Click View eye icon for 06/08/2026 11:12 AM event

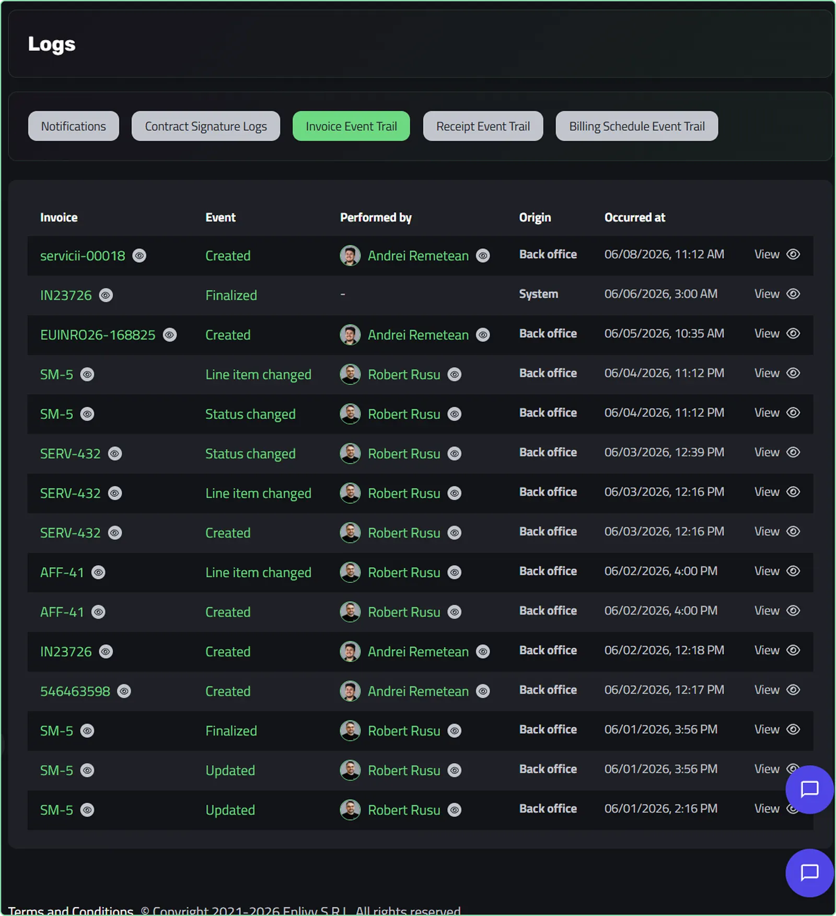(x=793, y=254)
